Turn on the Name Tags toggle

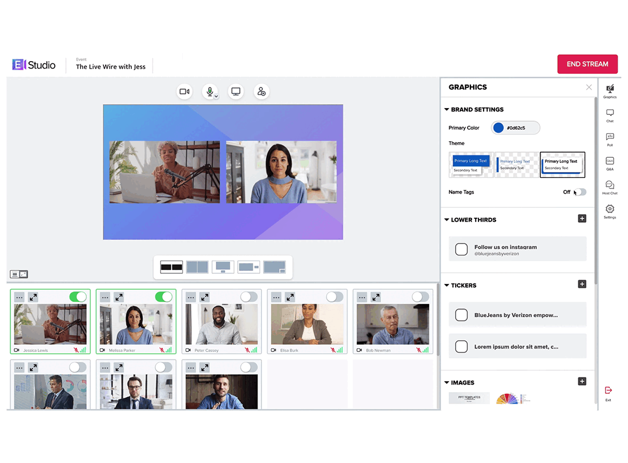coord(579,192)
